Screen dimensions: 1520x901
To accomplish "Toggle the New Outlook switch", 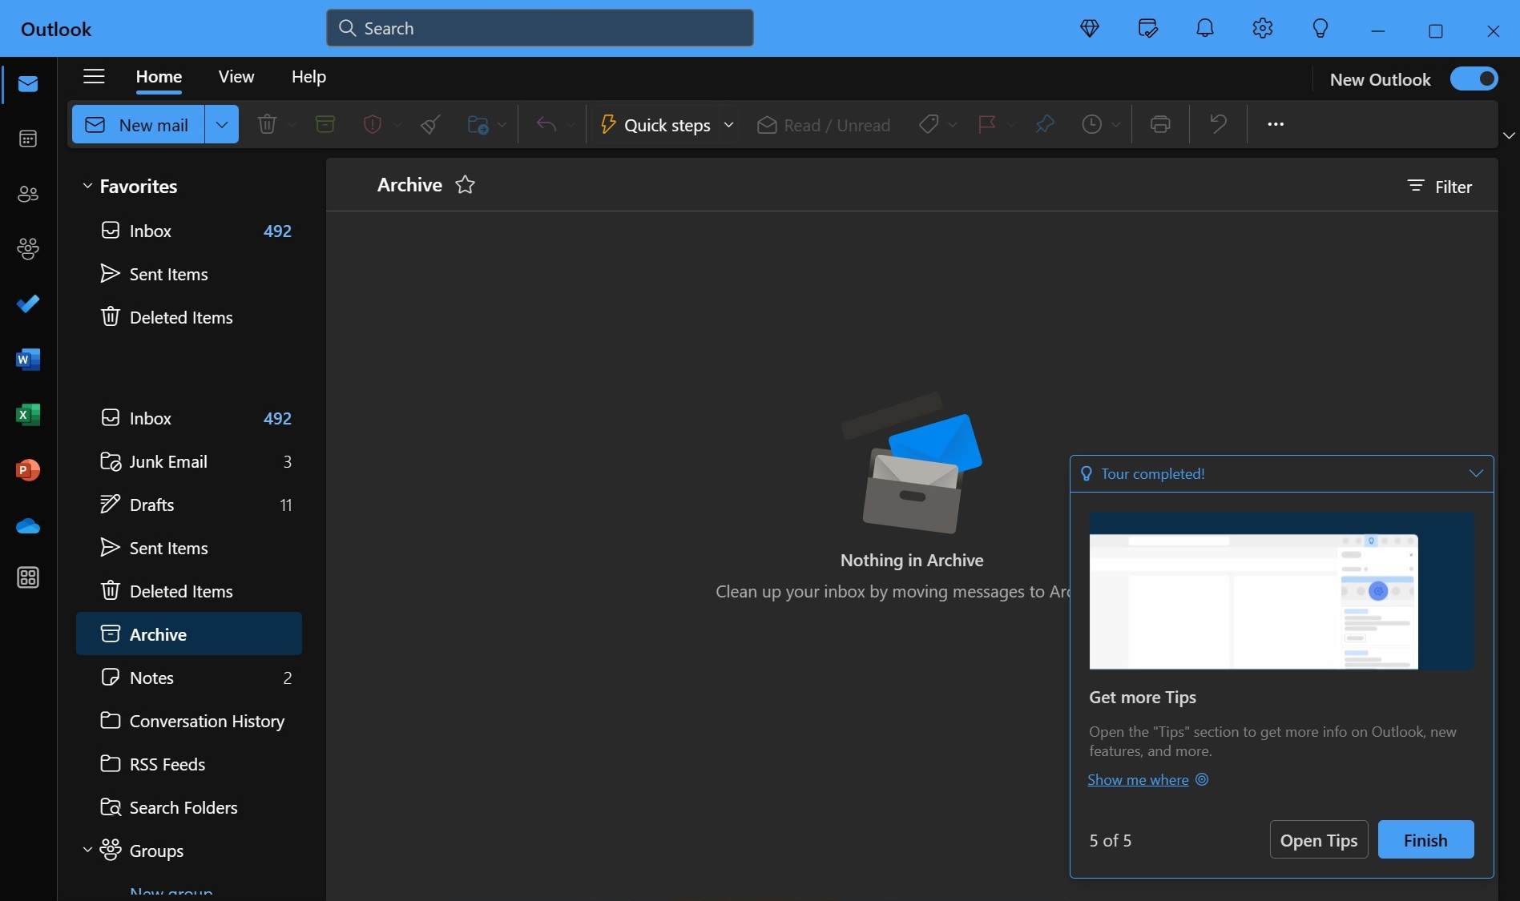I will (x=1474, y=78).
